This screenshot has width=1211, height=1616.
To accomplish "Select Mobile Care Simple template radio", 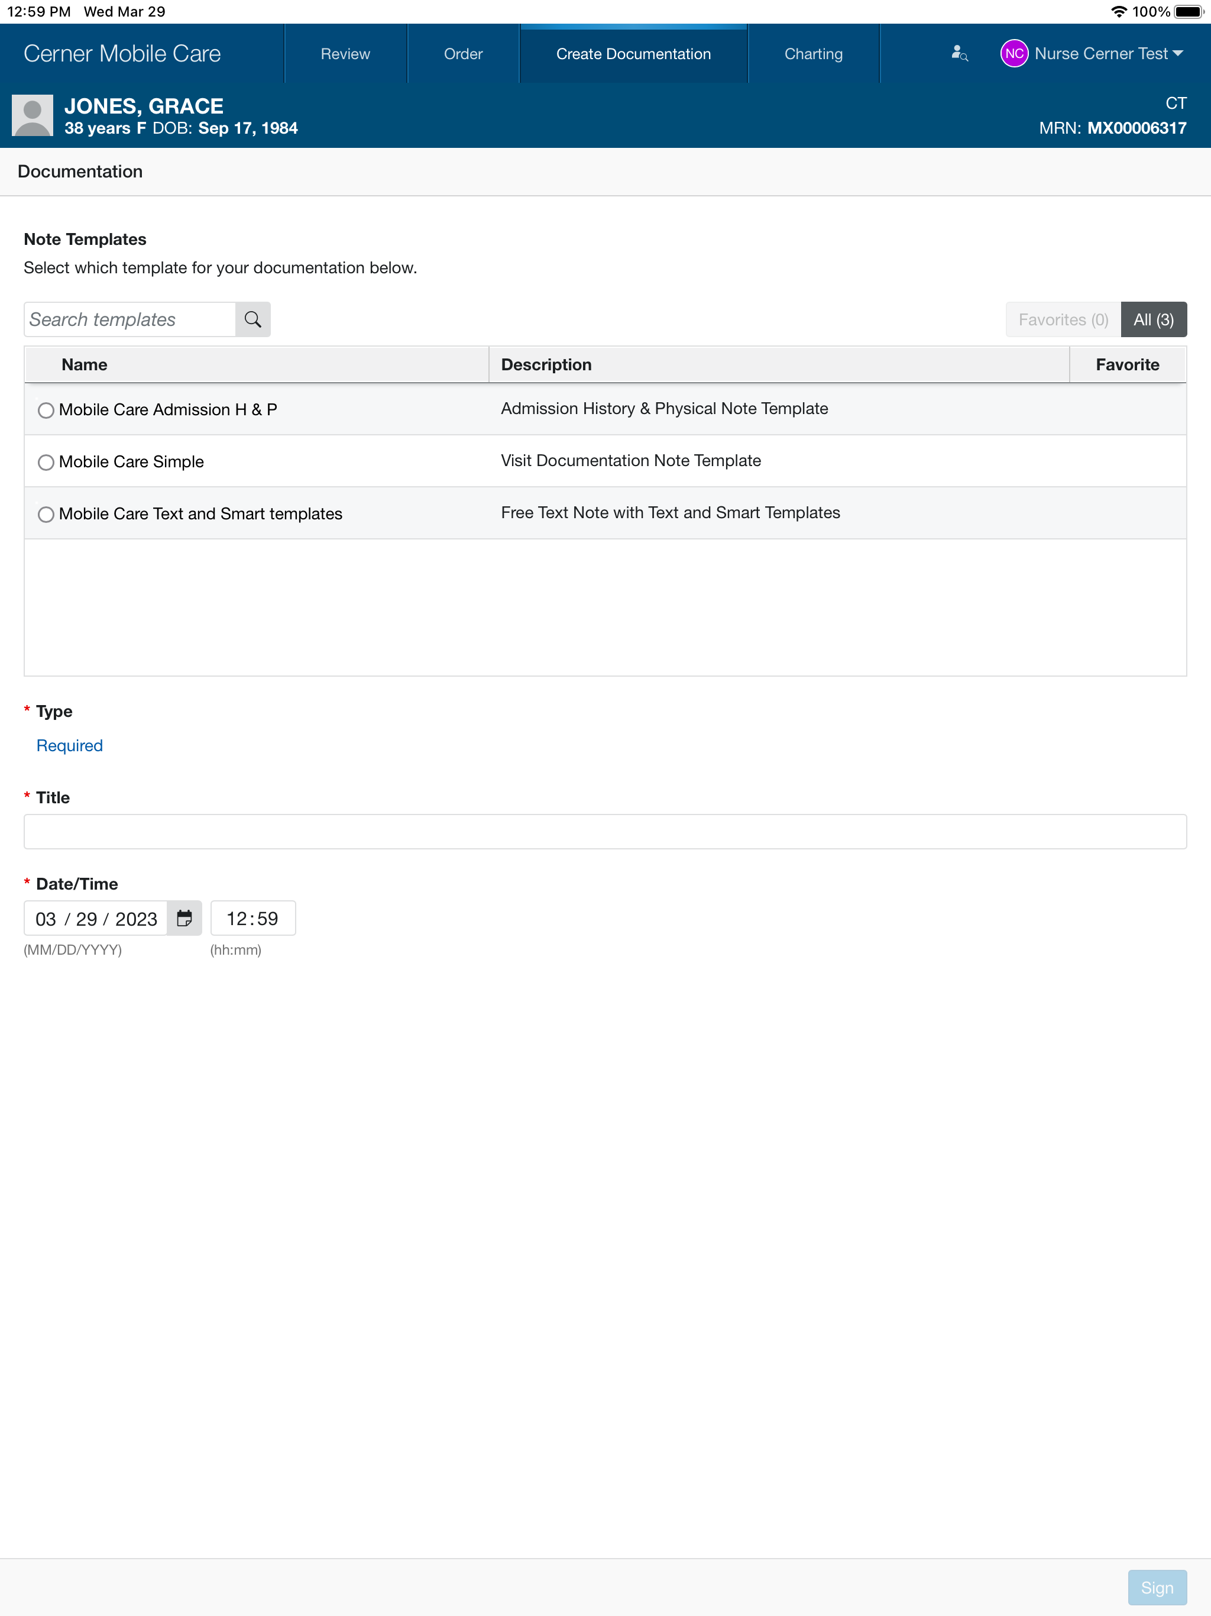I will (x=46, y=463).
